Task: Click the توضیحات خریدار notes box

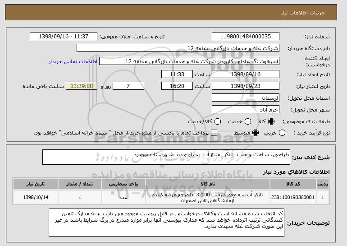Action: tap(166, 223)
